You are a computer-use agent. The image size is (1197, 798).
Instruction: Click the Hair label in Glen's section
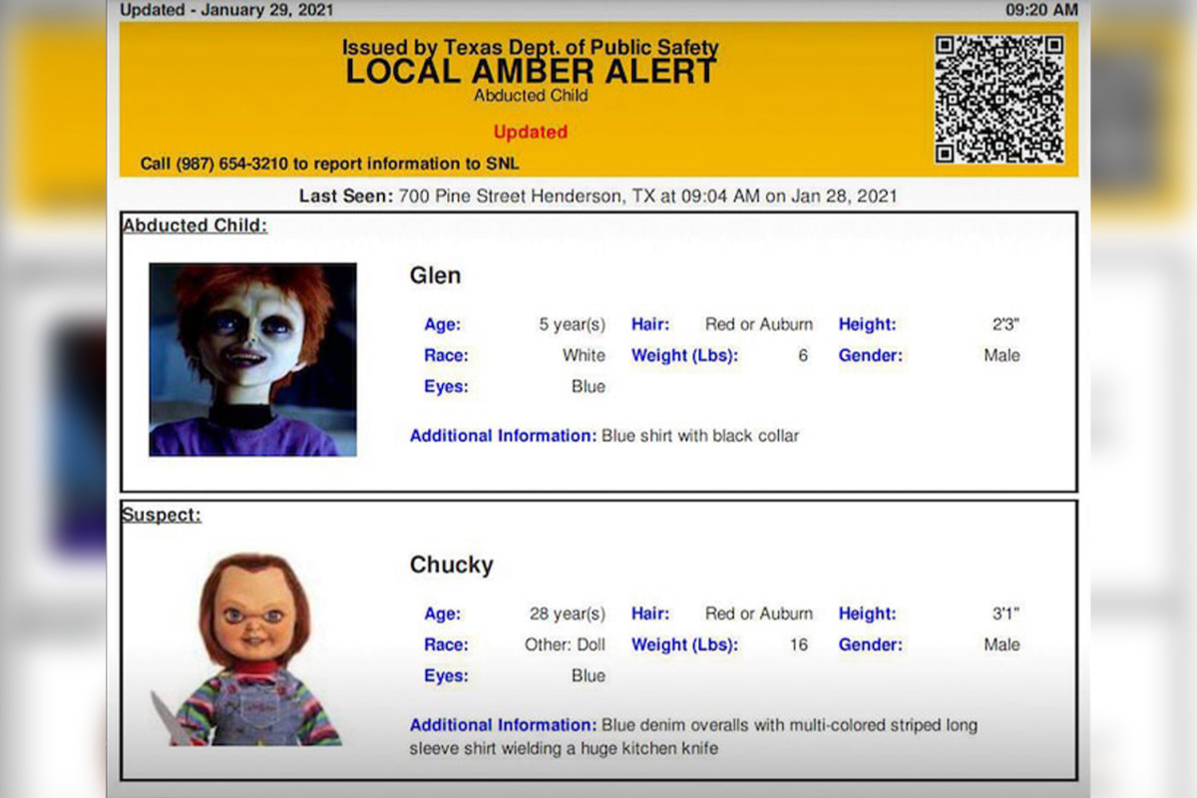pos(650,324)
